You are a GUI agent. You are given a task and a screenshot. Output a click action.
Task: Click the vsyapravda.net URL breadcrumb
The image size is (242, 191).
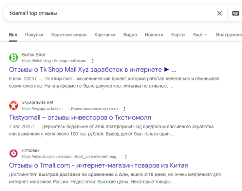click(x=70, y=109)
